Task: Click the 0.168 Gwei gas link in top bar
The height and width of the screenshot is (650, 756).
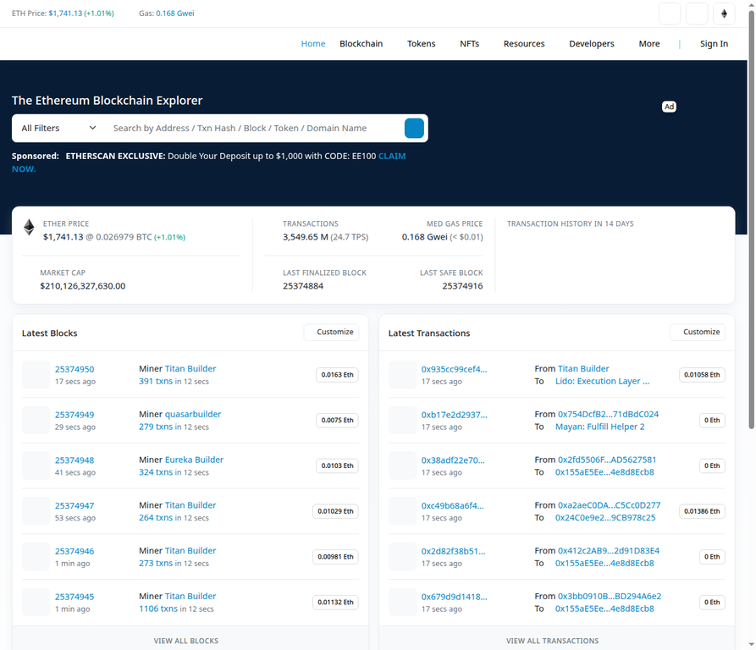Action: click(x=175, y=14)
